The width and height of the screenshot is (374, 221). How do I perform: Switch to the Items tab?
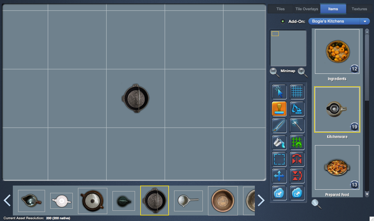(x=333, y=9)
